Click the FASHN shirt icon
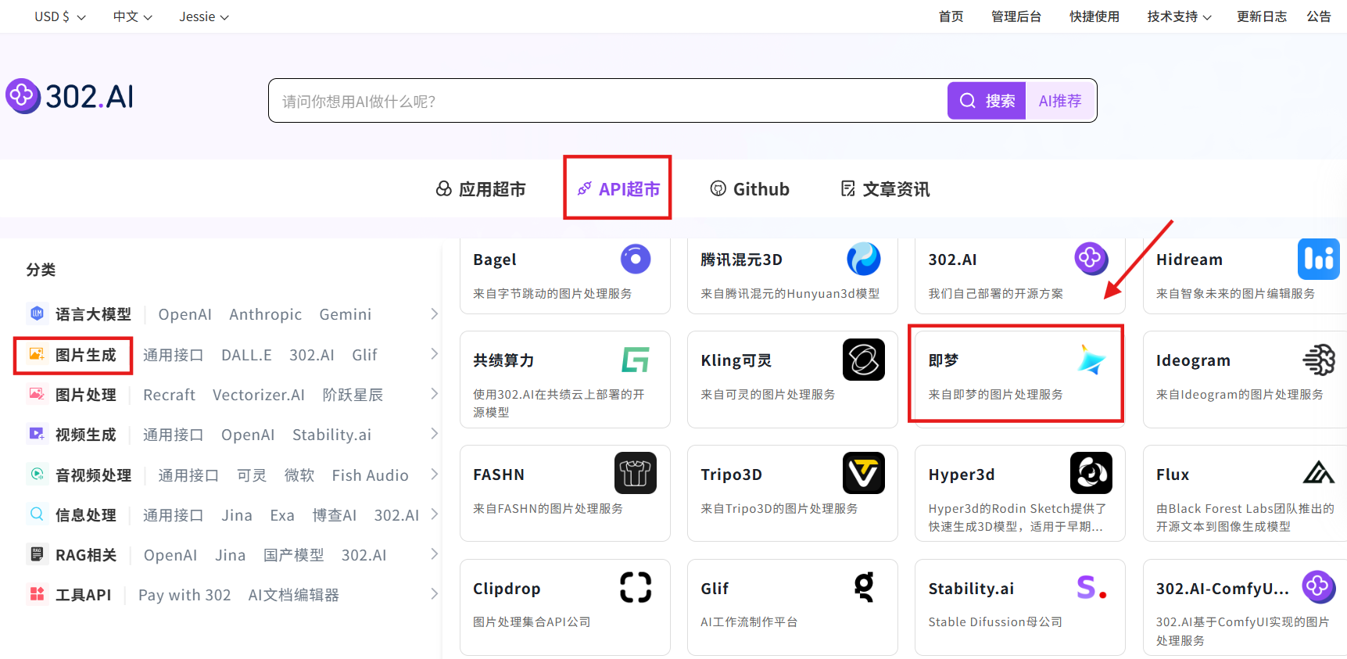1347x659 pixels. coord(636,473)
